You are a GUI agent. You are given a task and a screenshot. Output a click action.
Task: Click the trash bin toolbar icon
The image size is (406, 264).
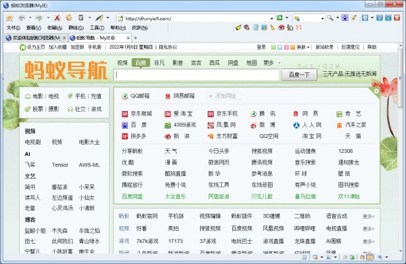click(x=81, y=18)
